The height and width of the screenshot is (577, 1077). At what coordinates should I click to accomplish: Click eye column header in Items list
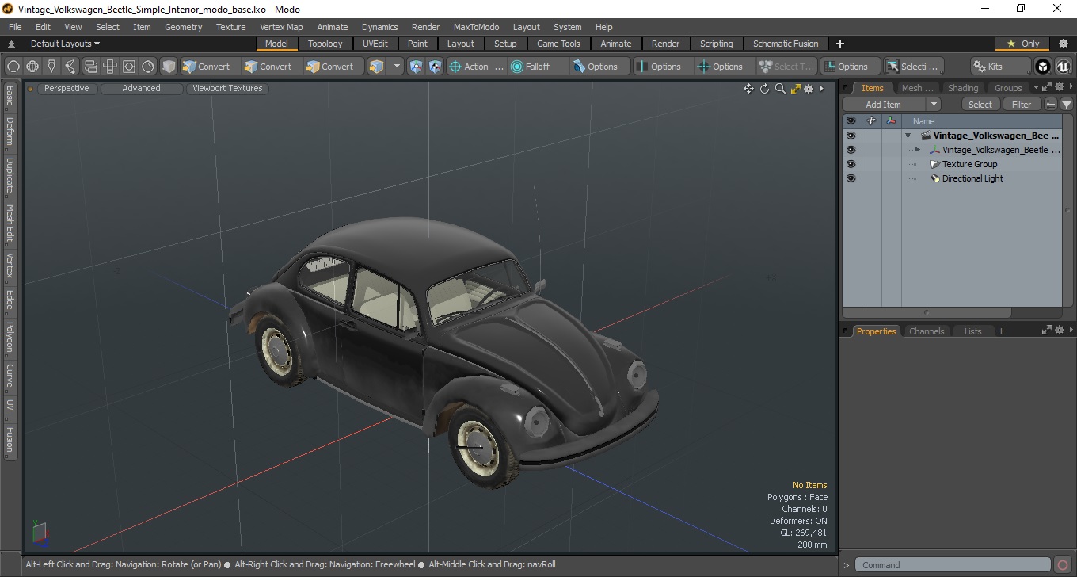pos(851,121)
